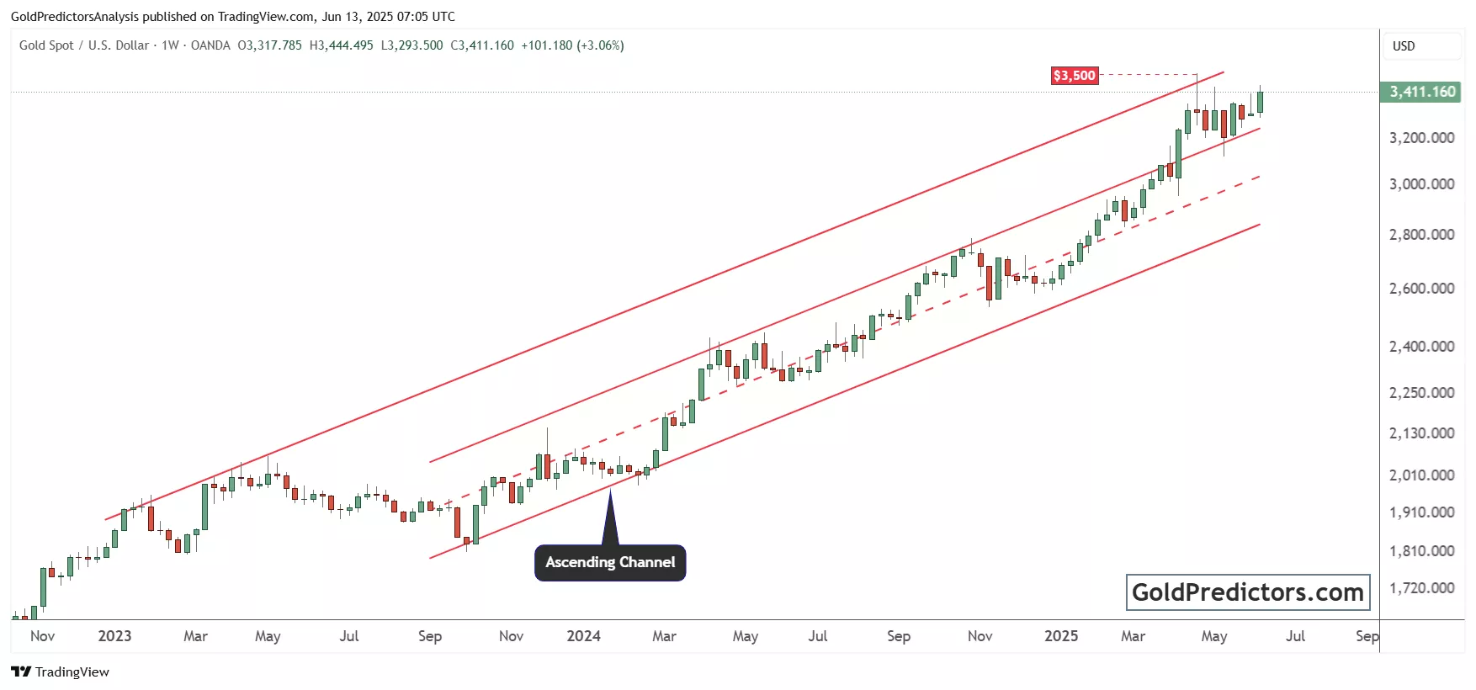This screenshot has width=1476, height=690.
Task: Click the Gold Spot / U.S. Dollar symbol title
Action: pyautogui.click(x=84, y=45)
